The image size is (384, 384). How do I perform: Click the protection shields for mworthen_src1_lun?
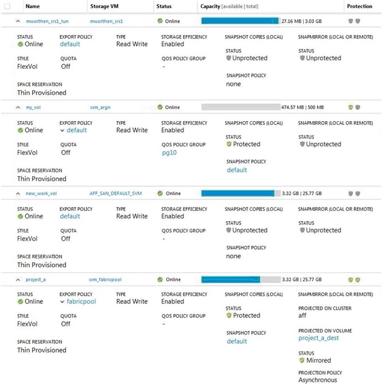pyautogui.click(x=354, y=21)
